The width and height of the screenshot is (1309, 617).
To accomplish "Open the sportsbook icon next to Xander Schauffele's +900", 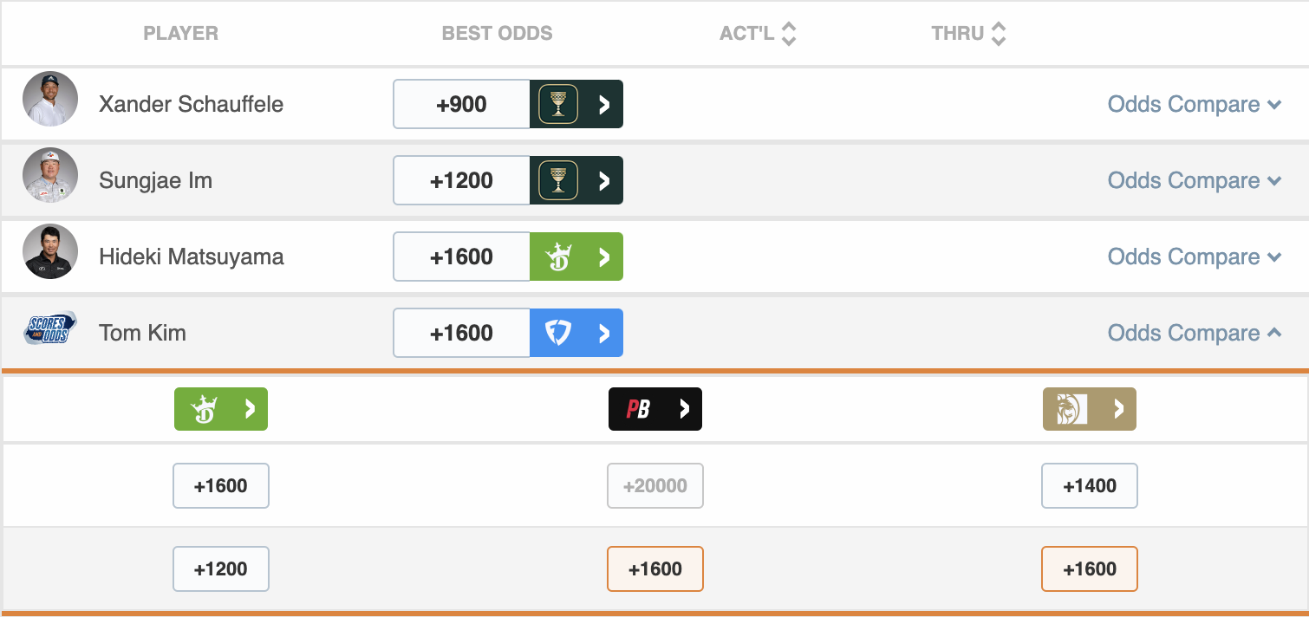I will point(576,104).
